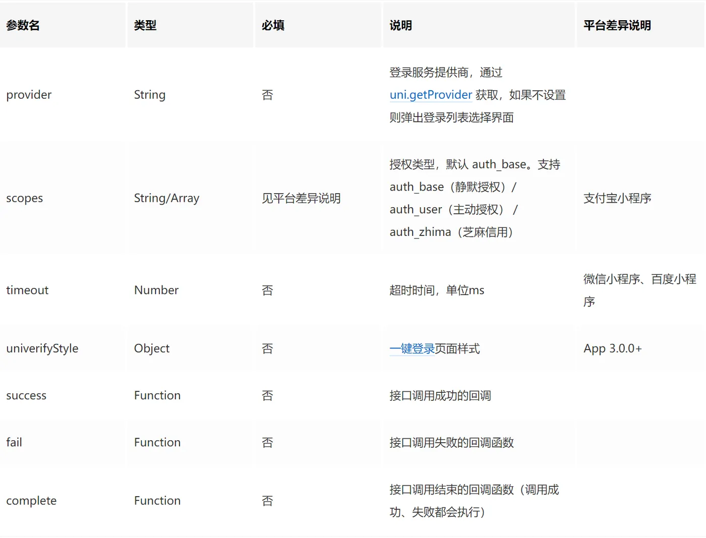Click auth_zhima（芝麻信用）text

[x=452, y=232]
